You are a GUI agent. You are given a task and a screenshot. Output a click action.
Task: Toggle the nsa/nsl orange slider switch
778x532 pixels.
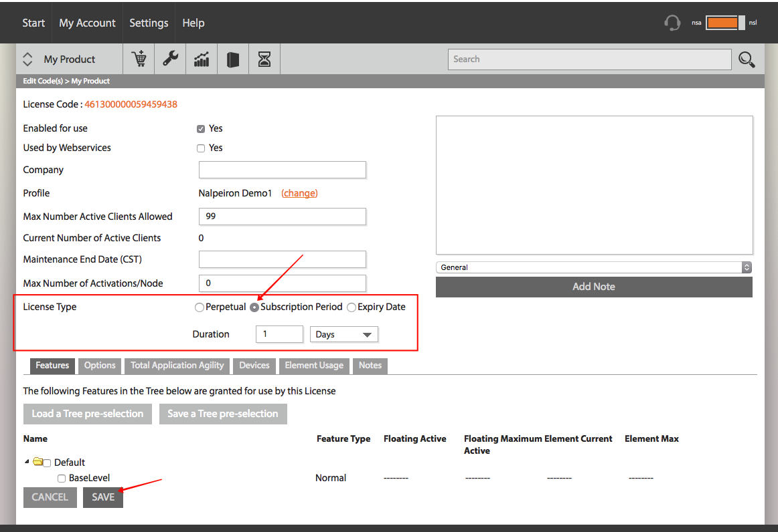click(725, 23)
